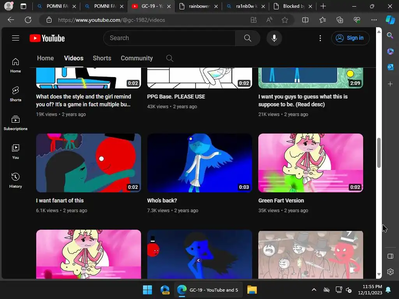Open 'I want you guys to guess' video
Viewport: 399px width, 299px height.
[x=303, y=100]
